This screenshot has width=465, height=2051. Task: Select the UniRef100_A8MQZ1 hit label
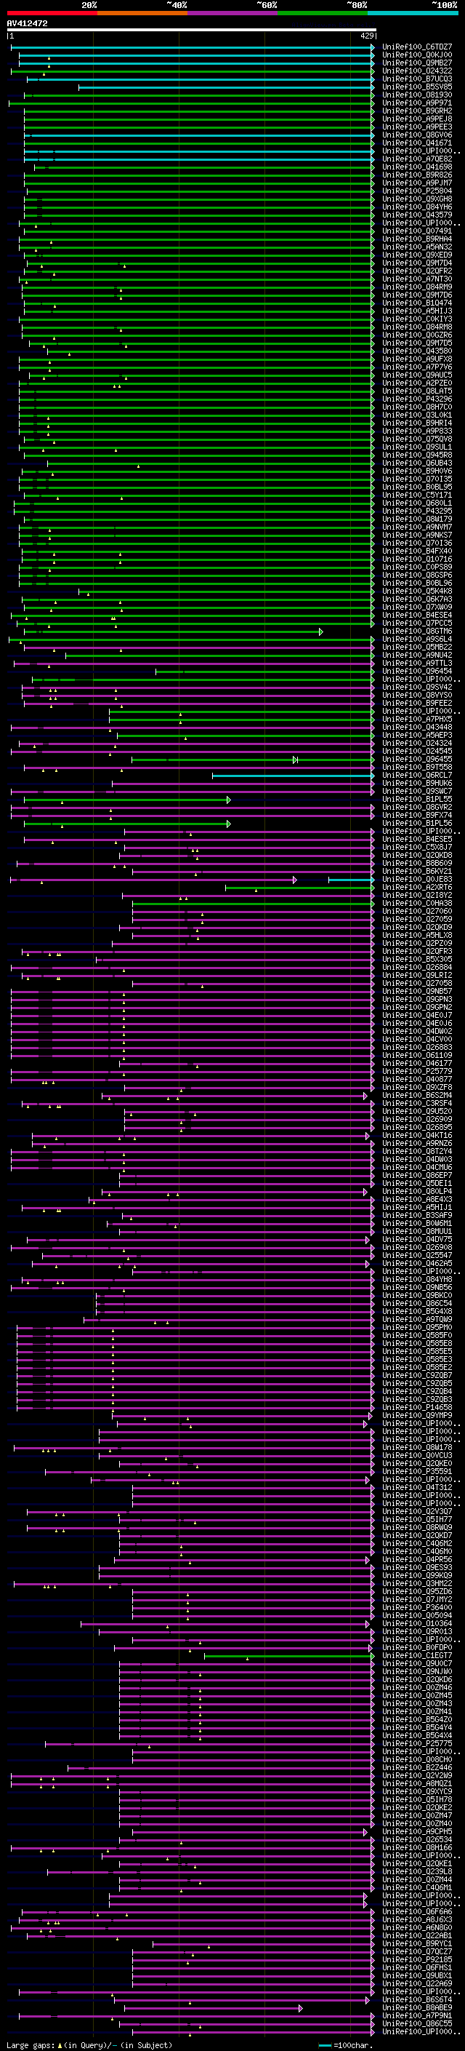(x=417, y=1783)
